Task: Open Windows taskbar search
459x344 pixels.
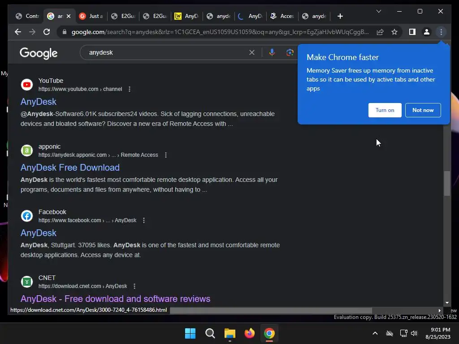Action: pos(210,333)
